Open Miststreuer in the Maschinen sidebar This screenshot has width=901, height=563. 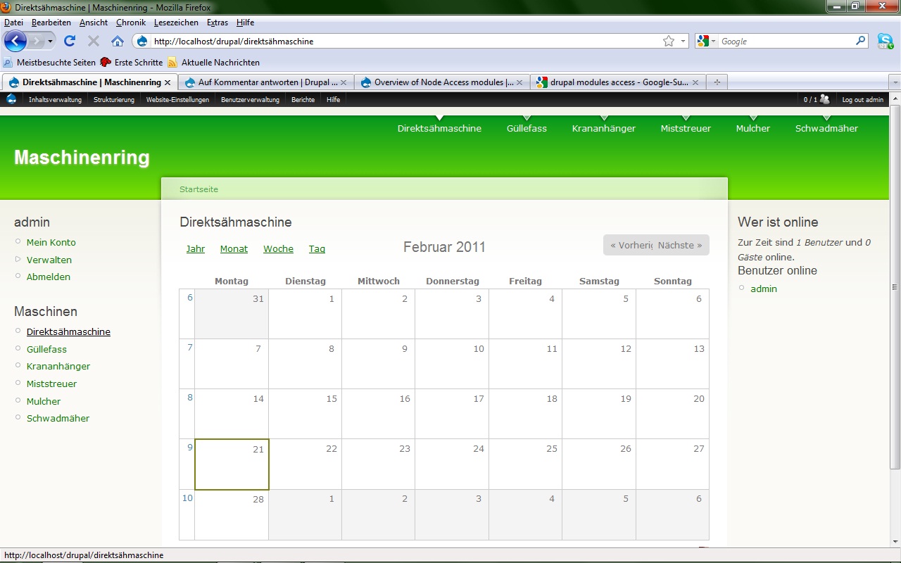click(x=51, y=384)
